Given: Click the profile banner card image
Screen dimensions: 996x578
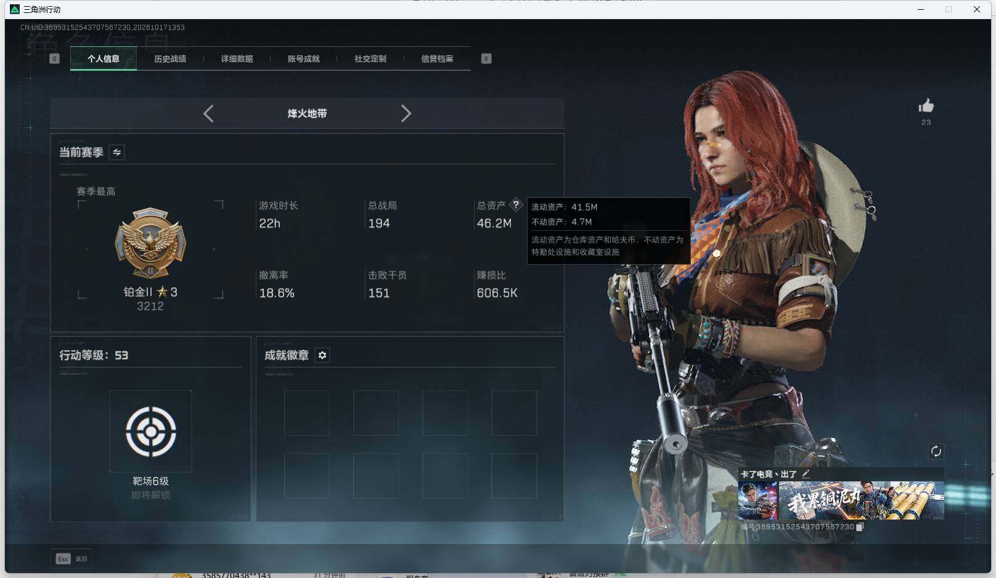Looking at the screenshot, I should tap(861, 500).
